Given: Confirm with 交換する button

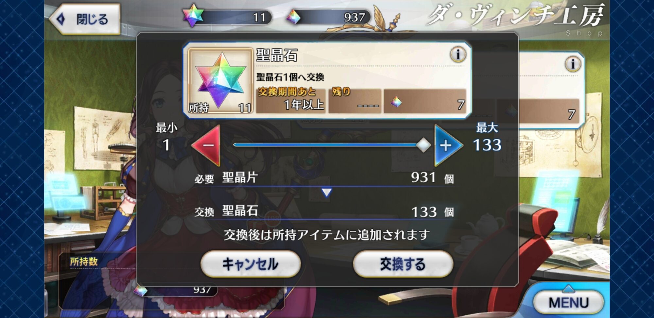Looking at the screenshot, I should 403,264.
